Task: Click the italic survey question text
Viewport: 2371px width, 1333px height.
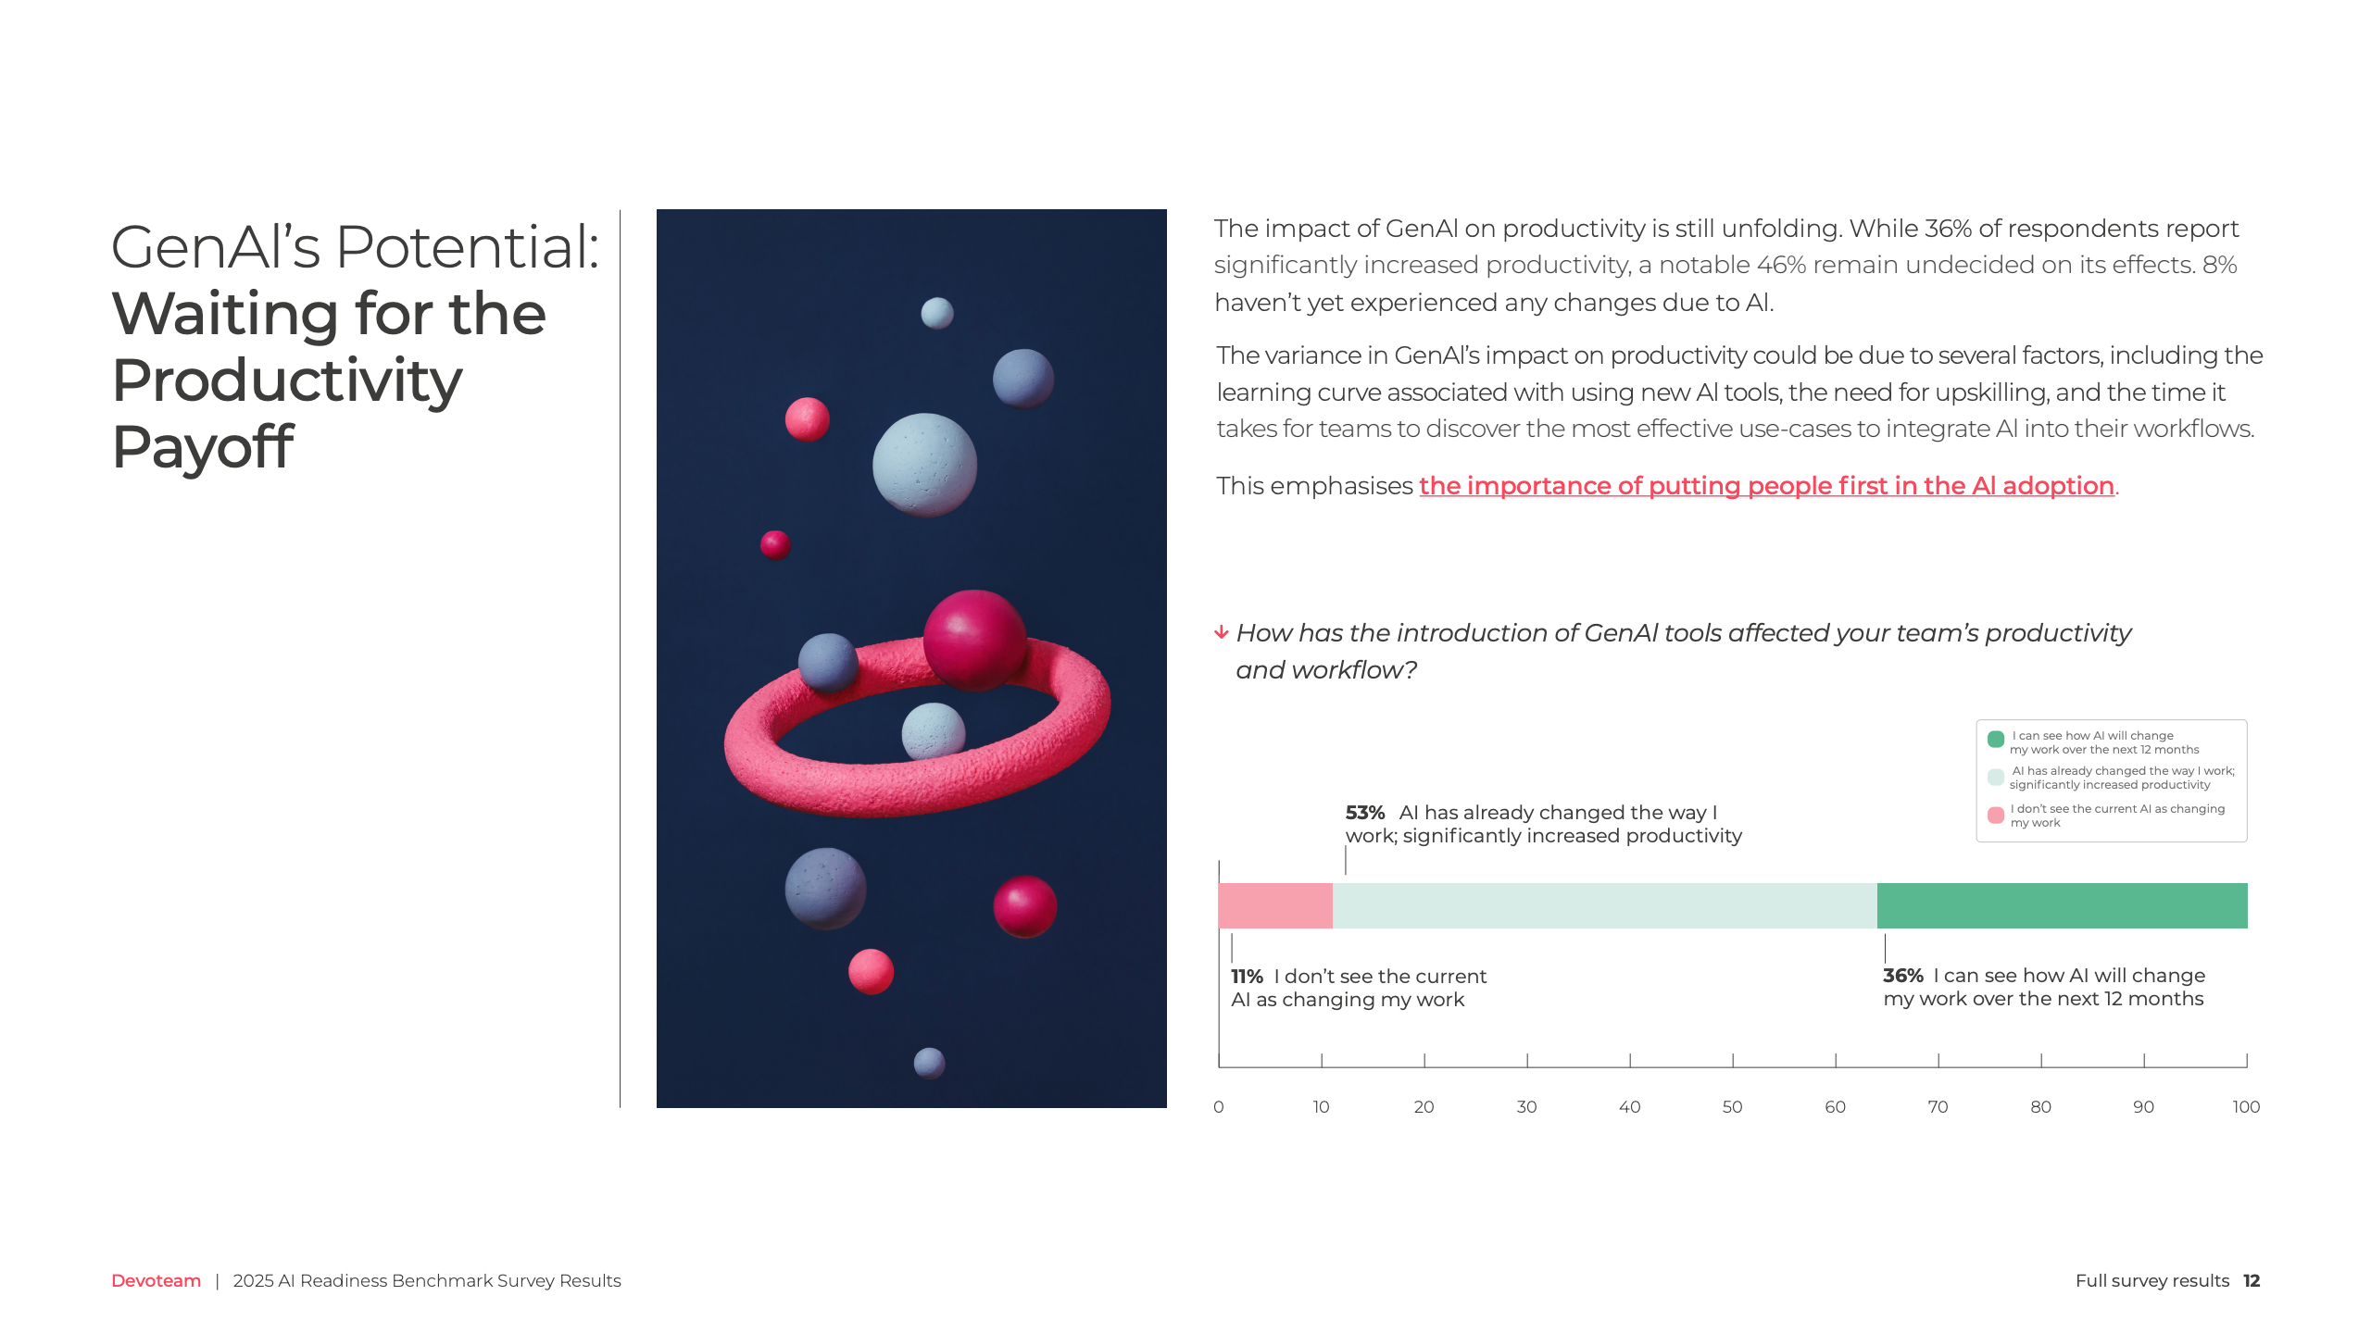Action: click(x=1683, y=651)
